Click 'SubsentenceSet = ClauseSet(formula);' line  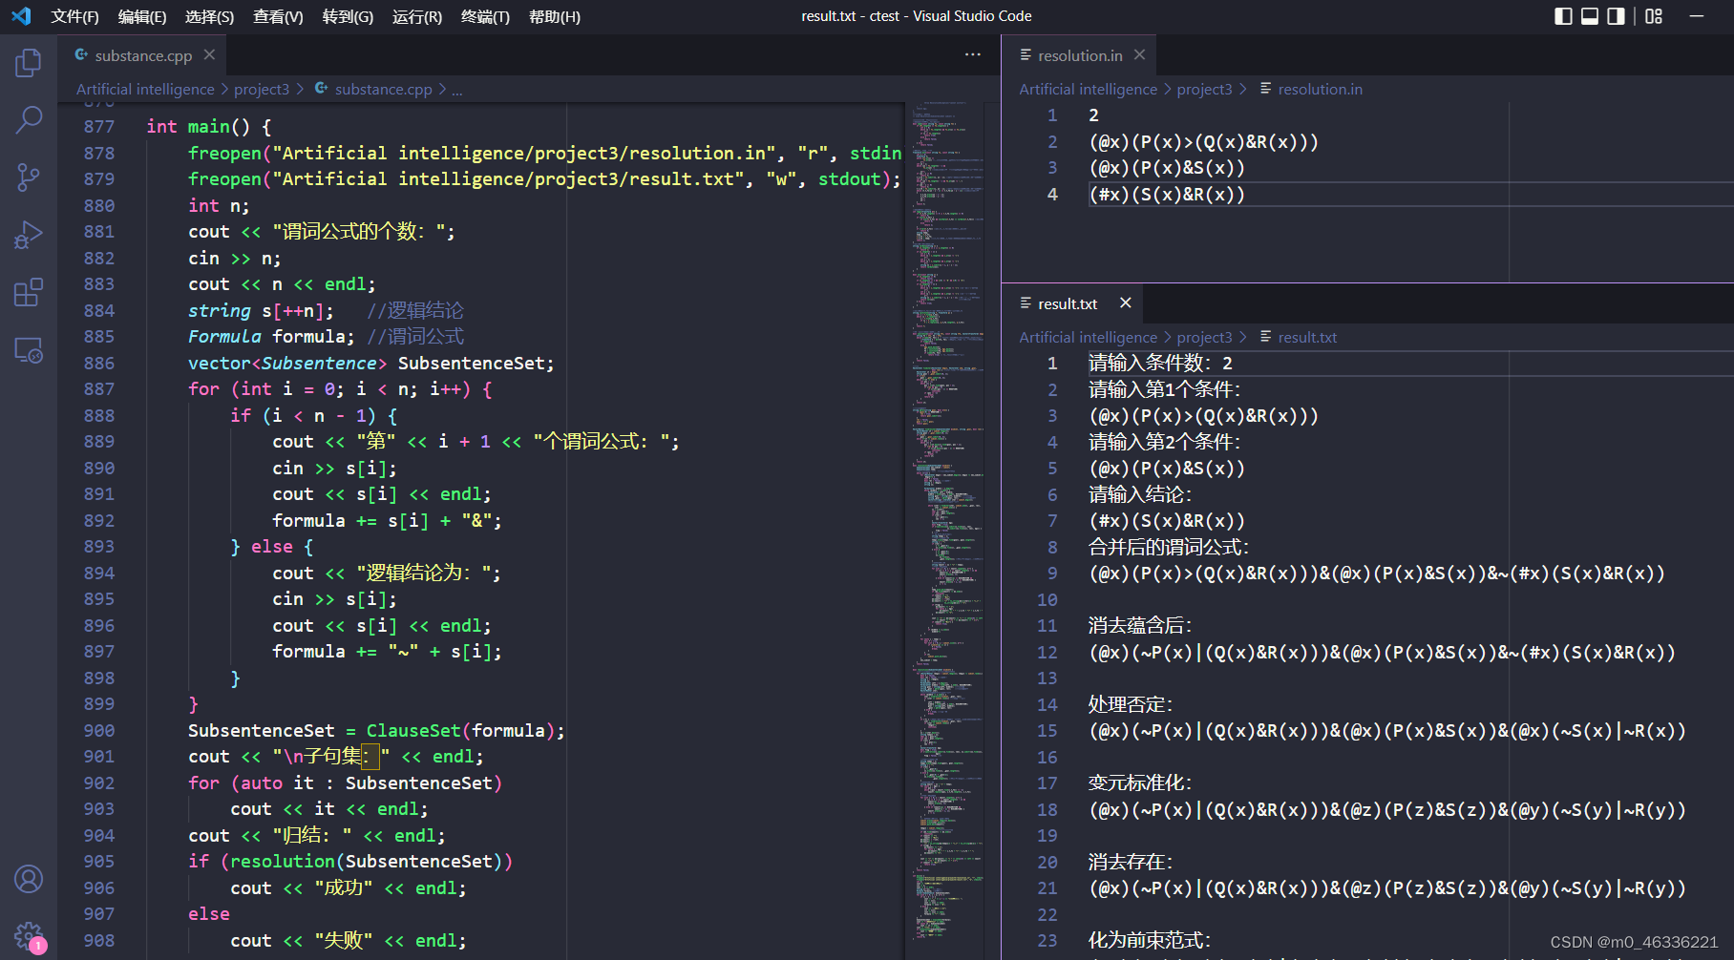[376, 731]
